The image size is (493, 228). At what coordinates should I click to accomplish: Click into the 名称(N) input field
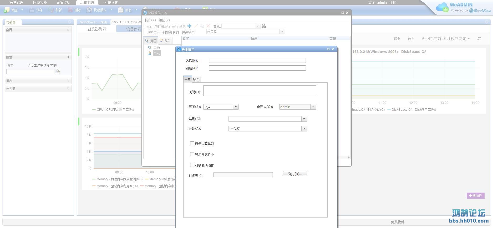coord(257,60)
